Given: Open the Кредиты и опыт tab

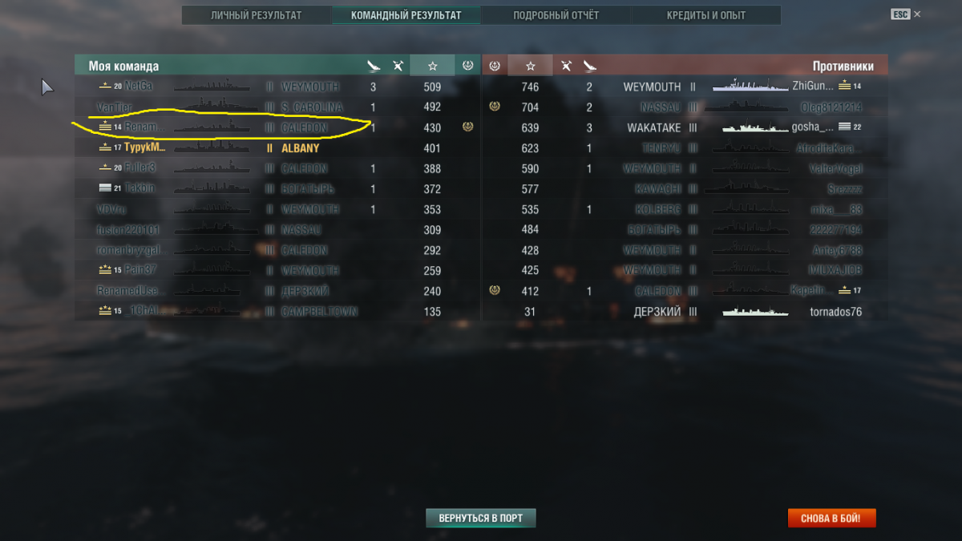Looking at the screenshot, I should coord(706,15).
